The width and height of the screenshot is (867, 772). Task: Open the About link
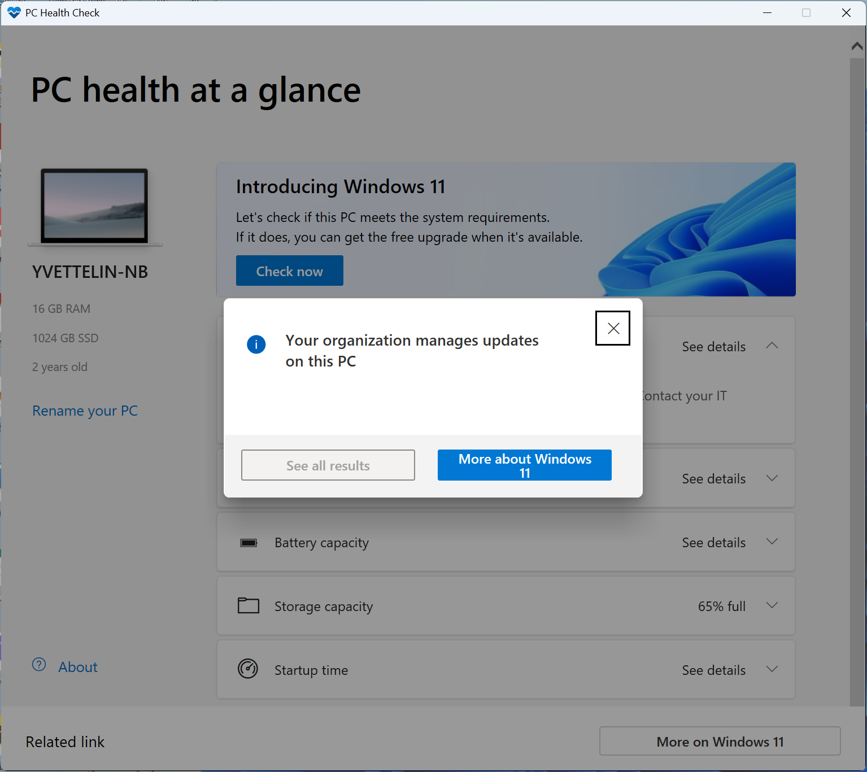click(x=78, y=667)
